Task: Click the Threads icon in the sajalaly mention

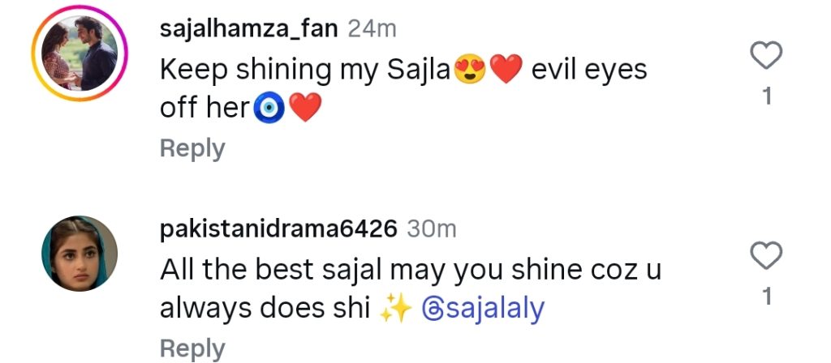Action: tap(432, 309)
